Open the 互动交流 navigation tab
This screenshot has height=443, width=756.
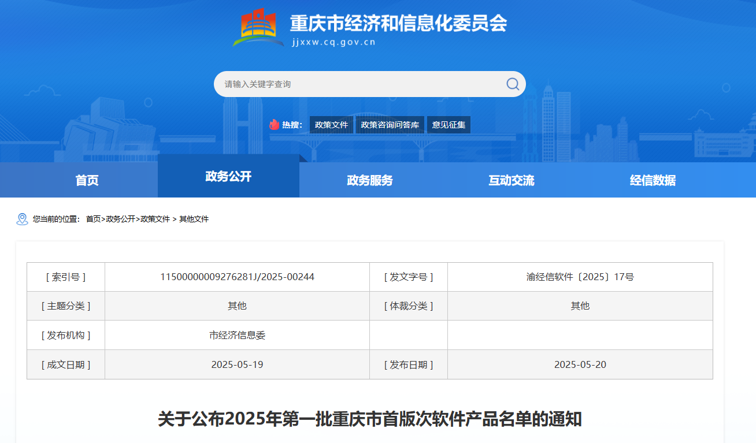(x=512, y=180)
